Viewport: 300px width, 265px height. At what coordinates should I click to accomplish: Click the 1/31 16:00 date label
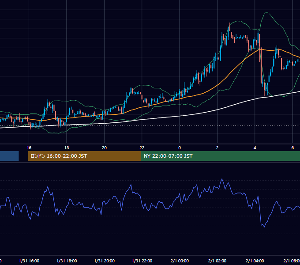click(29, 261)
